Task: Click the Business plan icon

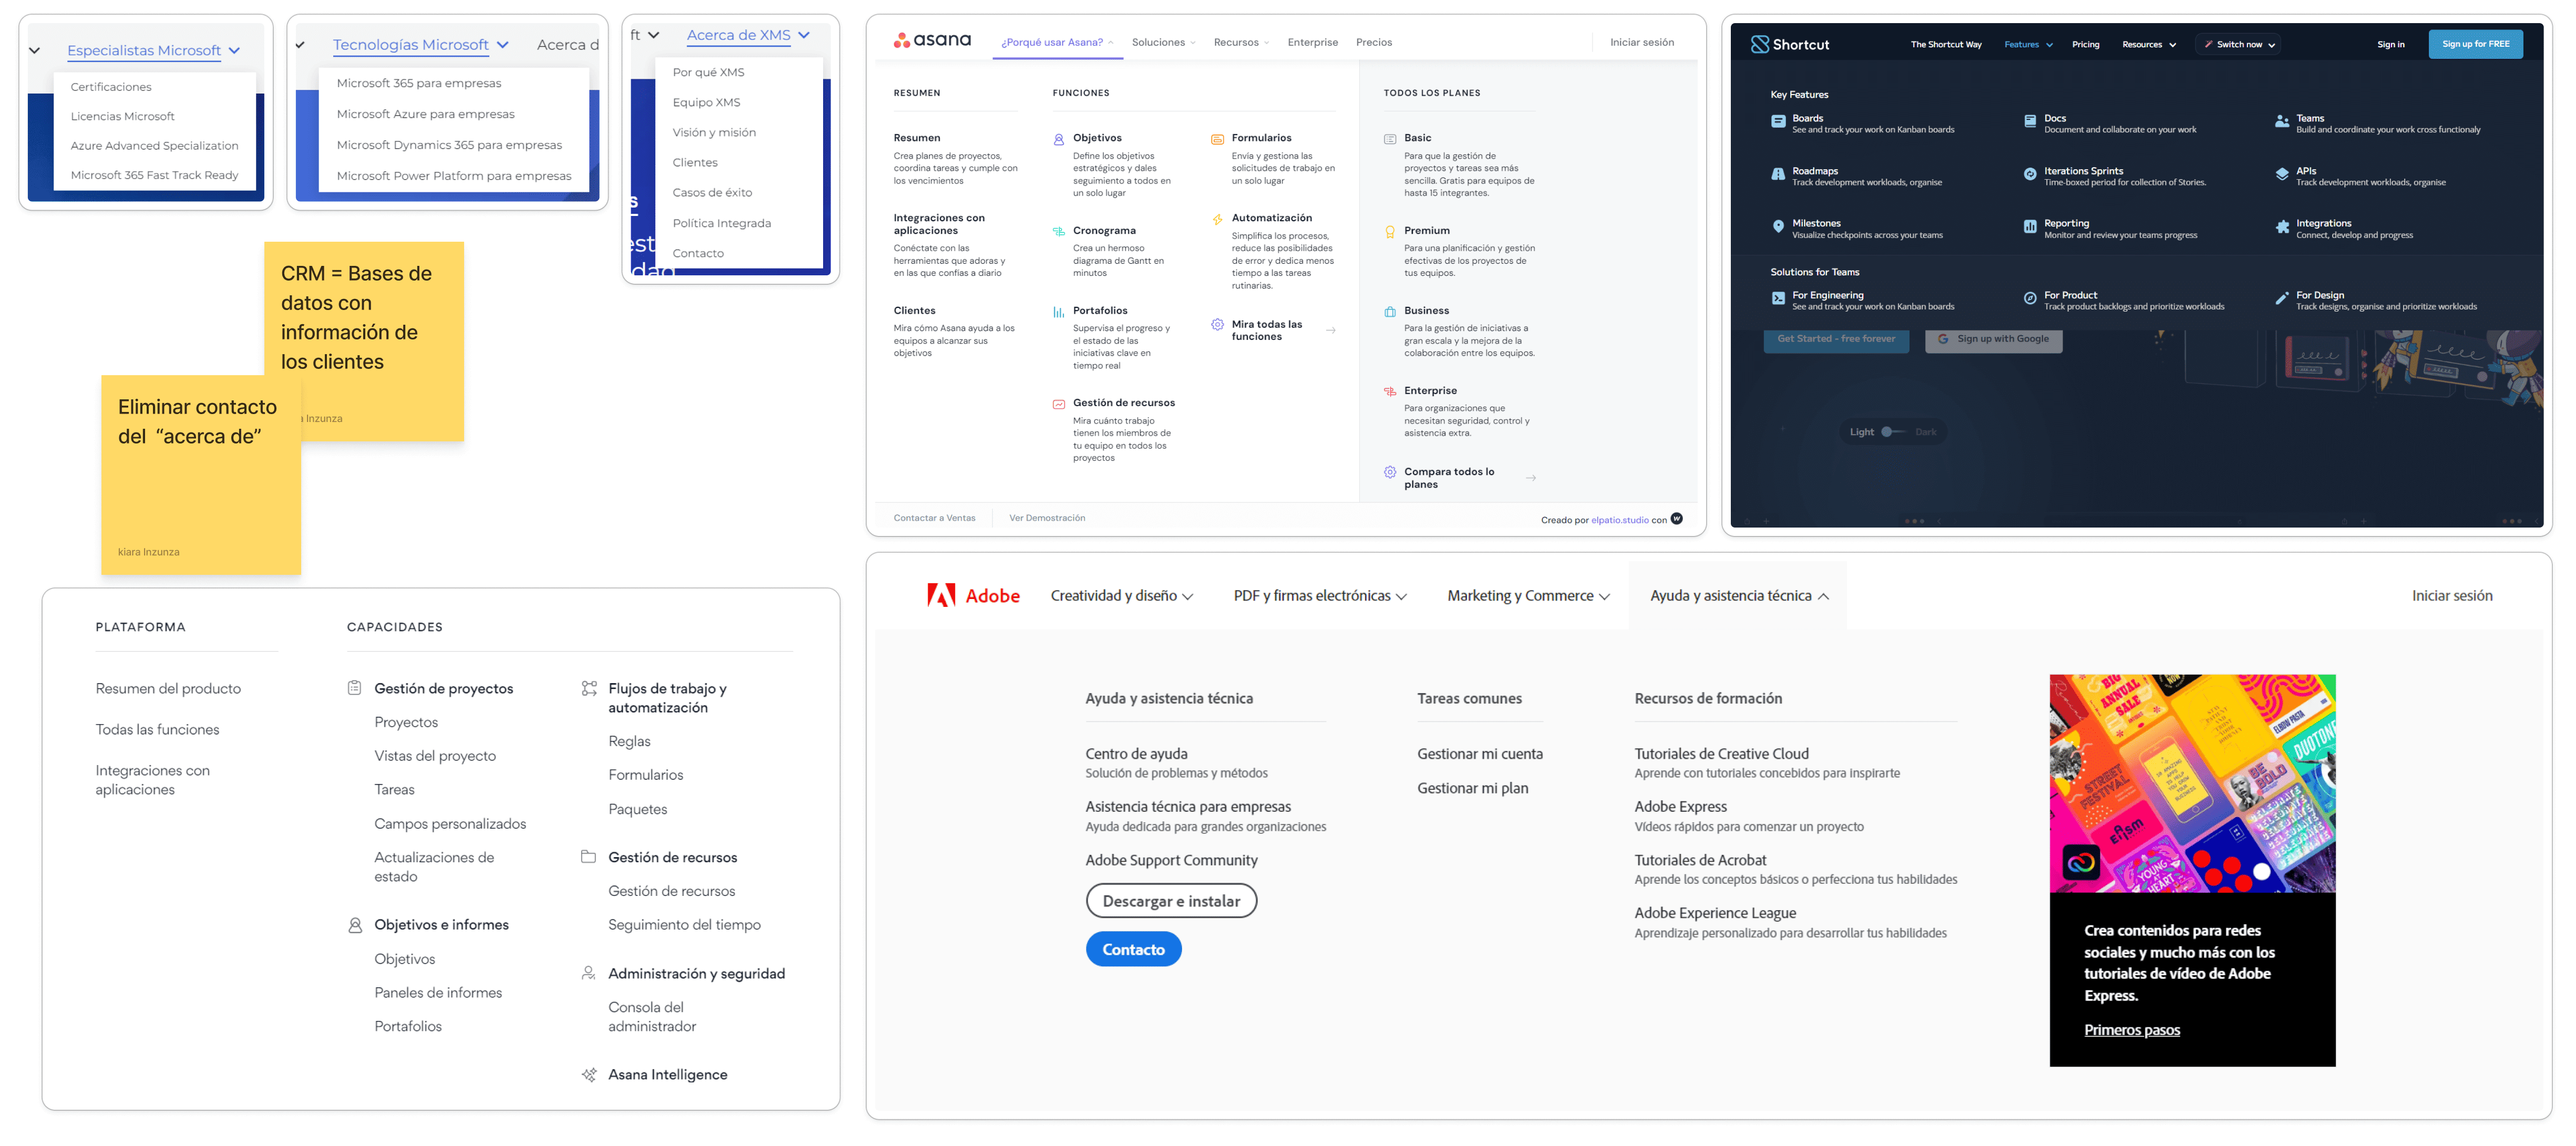Action: tap(1389, 311)
